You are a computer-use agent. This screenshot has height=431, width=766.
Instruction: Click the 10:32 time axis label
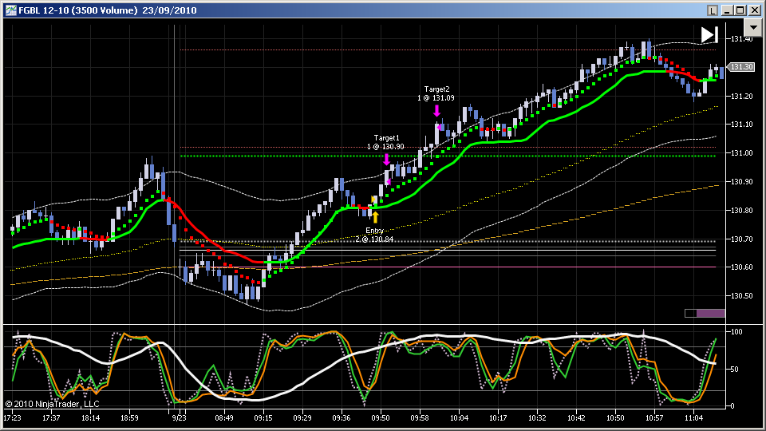(537, 417)
